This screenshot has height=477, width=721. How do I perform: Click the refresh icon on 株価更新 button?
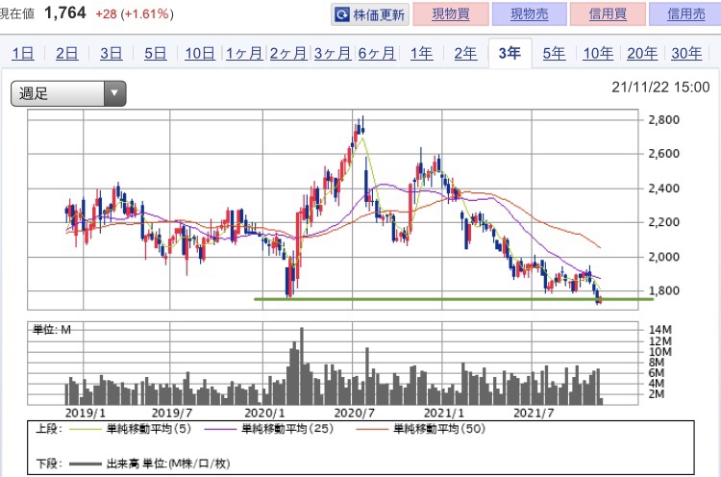341,14
